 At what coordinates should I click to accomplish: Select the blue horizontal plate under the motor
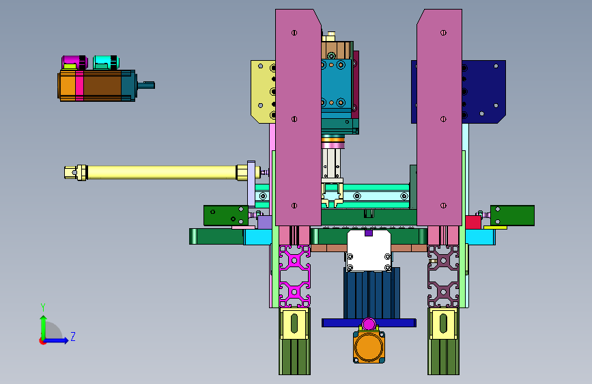(369, 323)
